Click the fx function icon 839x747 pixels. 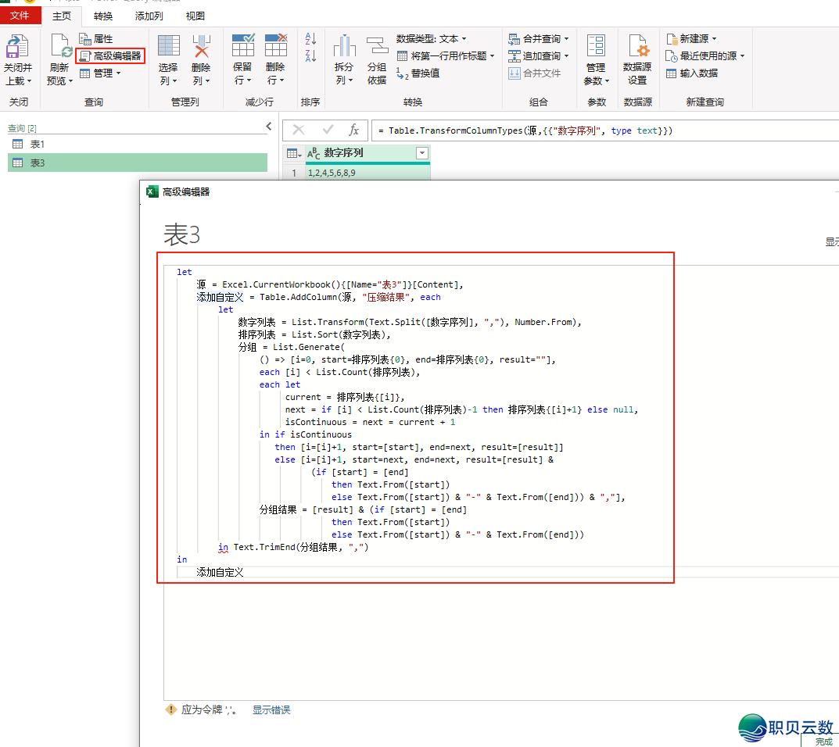pos(353,130)
